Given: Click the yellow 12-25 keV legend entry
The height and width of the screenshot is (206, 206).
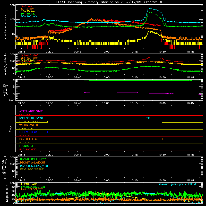Looking at the screenshot, I should (x=28, y=11).
